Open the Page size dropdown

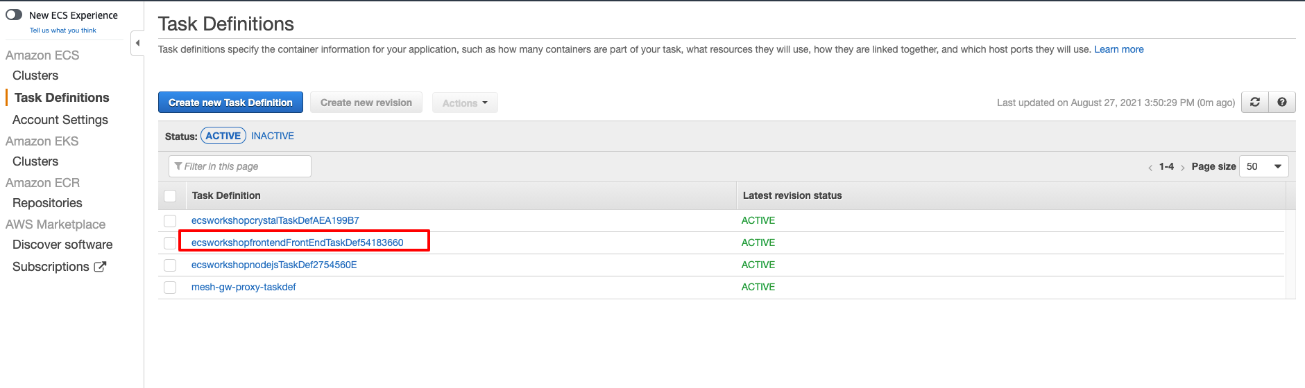1263,166
